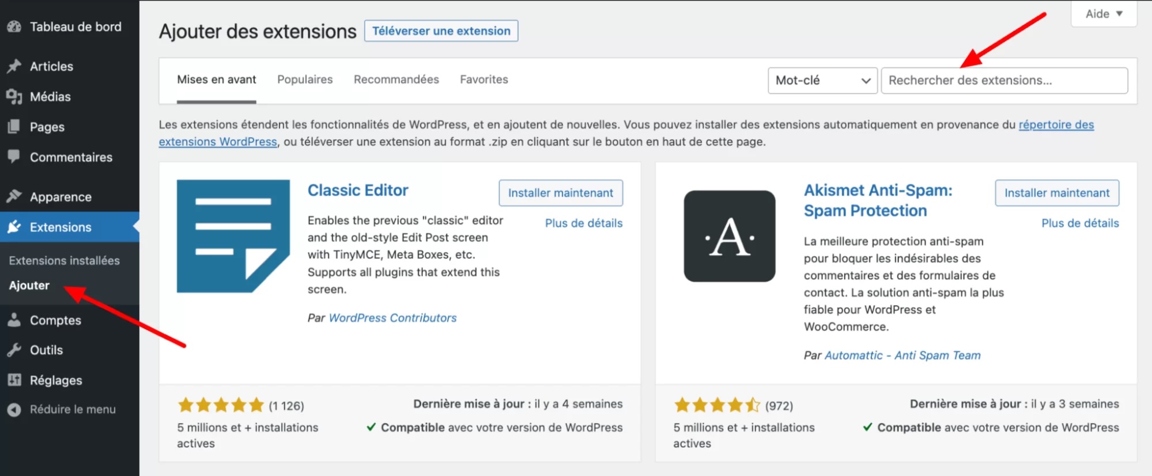Click the Articles pushpin icon
Image resolution: width=1152 pixels, height=476 pixels.
[x=14, y=66]
